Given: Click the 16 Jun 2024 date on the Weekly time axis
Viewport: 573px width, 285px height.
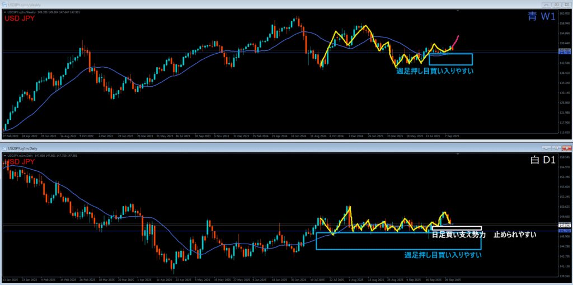Looking at the screenshot, I should pyautogui.click(x=299, y=136).
